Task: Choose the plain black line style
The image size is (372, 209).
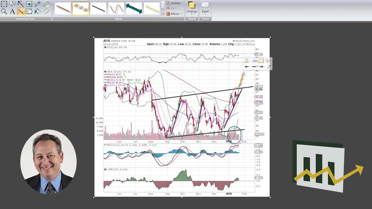Action: [x=98, y=8]
